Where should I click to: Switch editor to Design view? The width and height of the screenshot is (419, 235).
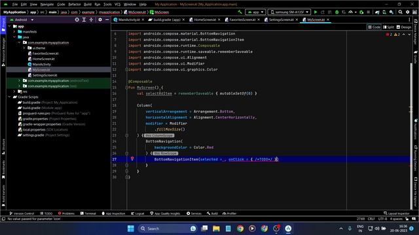click(x=404, y=27)
